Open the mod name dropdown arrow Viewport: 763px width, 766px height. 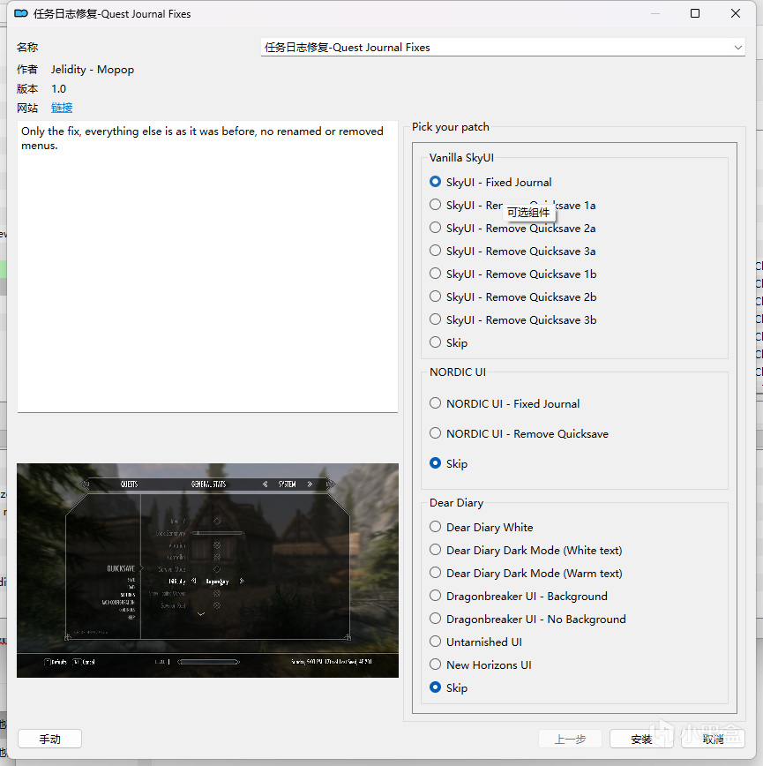point(737,48)
